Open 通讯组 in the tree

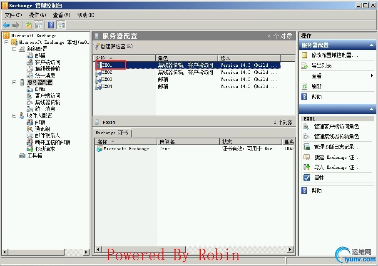[x=42, y=129]
